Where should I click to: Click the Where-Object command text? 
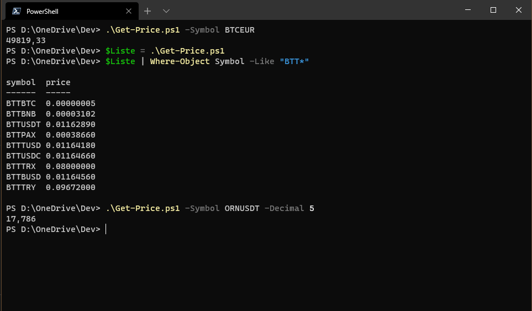coord(180,61)
